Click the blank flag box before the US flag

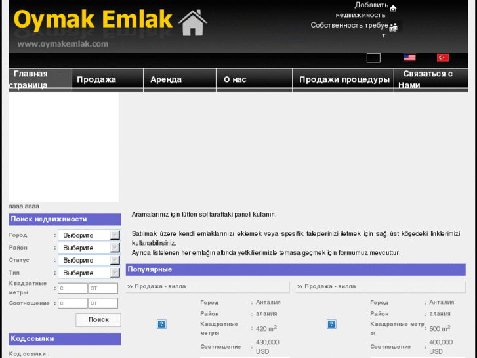[373, 58]
